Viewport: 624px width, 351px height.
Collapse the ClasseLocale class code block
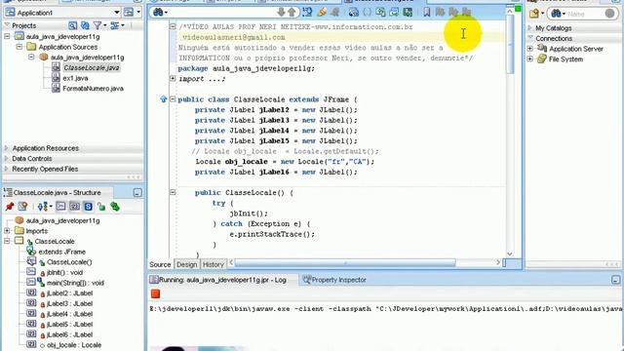(x=173, y=99)
